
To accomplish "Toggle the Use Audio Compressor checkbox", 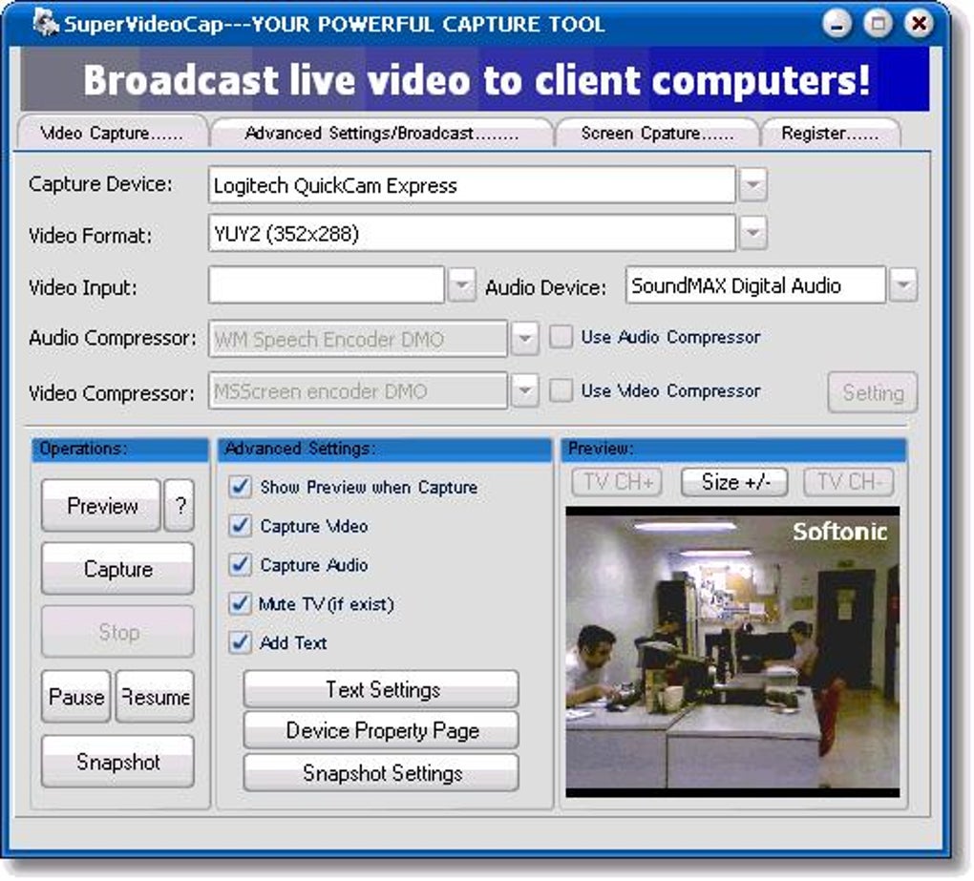I will click(x=563, y=337).
